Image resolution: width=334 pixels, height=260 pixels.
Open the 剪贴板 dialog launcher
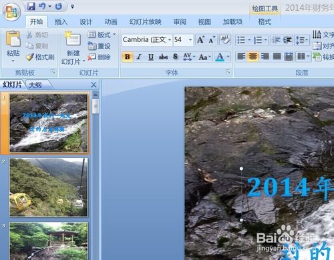[x=53, y=71]
